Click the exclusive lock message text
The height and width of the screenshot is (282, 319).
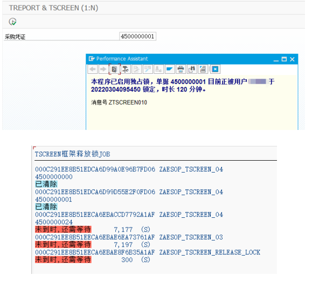click(183, 86)
